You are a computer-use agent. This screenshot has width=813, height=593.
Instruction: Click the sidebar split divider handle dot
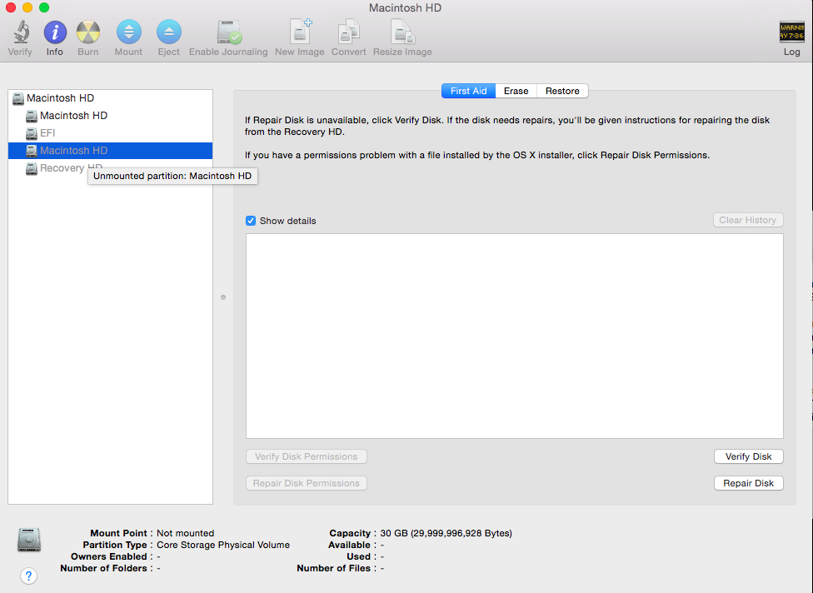coord(223,297)
